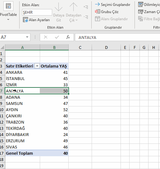This screenshot has width=160, height=169.
Task: Click the expand field plus icon
Action: coord(86,7)
